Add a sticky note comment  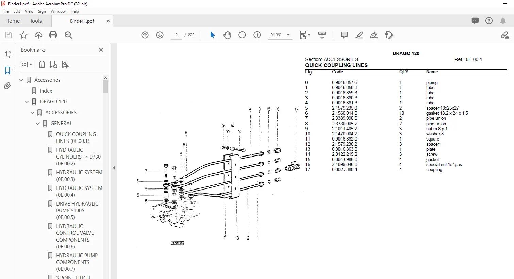coord(344,35)
